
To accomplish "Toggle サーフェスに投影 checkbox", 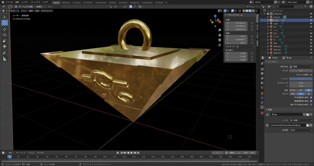I will (x=16, y=7).
